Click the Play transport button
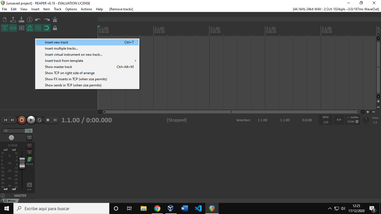 [x=31, y=120]
